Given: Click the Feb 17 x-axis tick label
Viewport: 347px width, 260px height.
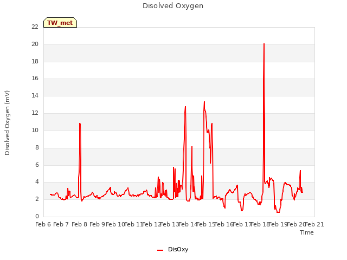Looking at the screenshot, I should tap(242, 224).
